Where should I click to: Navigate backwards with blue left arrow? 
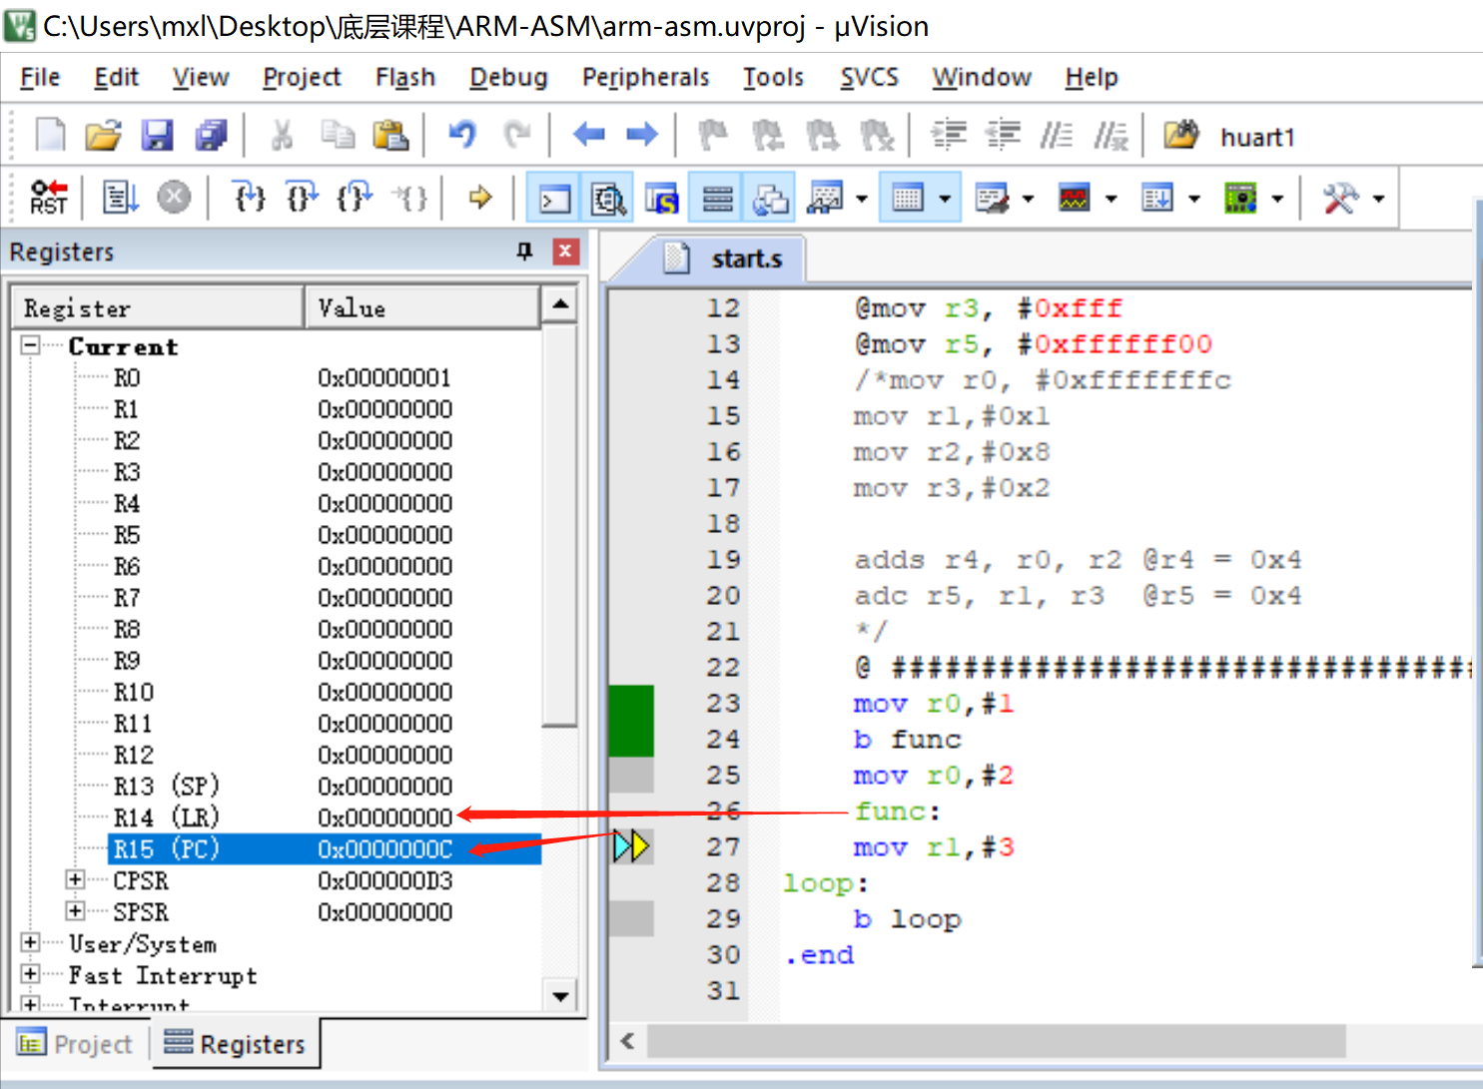(x=589, y=135)
